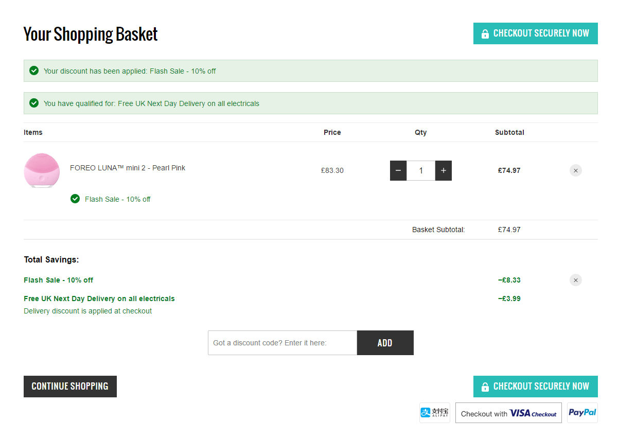Click the top Checkout Securely Now button

click(535, 33)
